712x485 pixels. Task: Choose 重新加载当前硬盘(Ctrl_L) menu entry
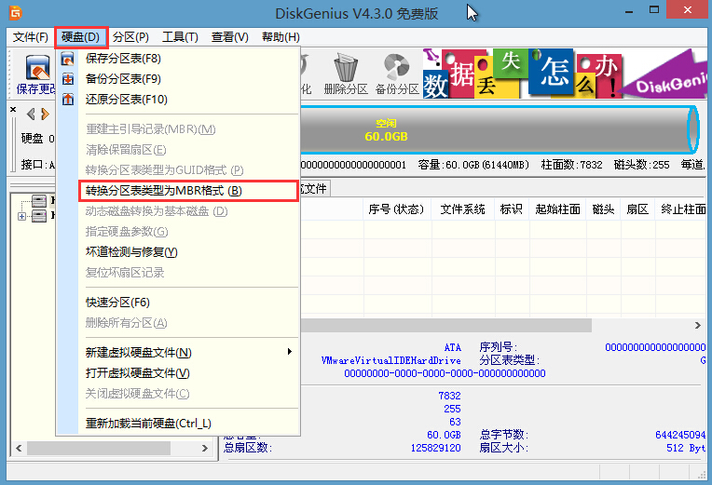click(178, 424)
